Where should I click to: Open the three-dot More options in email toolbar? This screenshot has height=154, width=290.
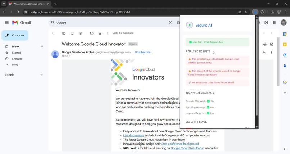click(x=108, y=33)
